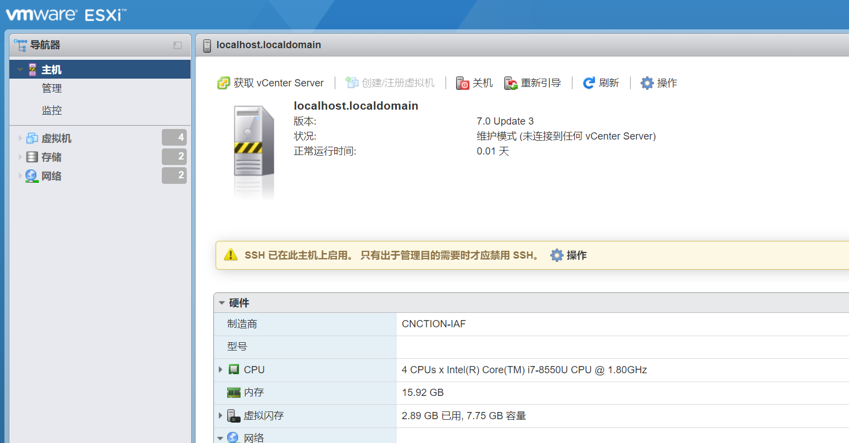This screenshot has height=443, width=849.
Task: Open 监控 (Monitor) under Host
Action: click(52, 111)
